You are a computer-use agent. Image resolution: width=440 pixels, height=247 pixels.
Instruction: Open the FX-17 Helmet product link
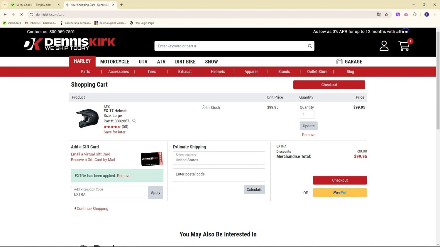pyautogui.click(x=115, y=111)
